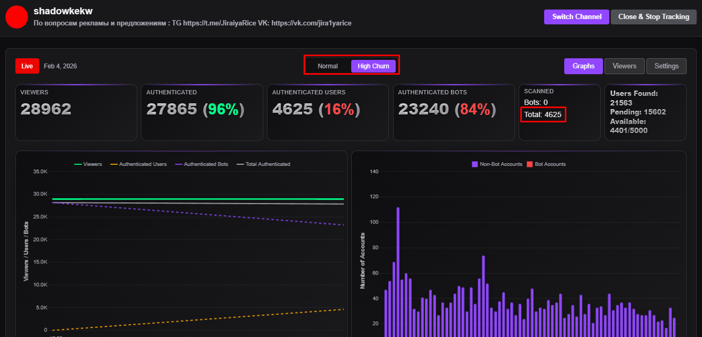This screenshot has width=702, height=337.
Task: Click the authenticated count 27865
Action: point(172,109)
